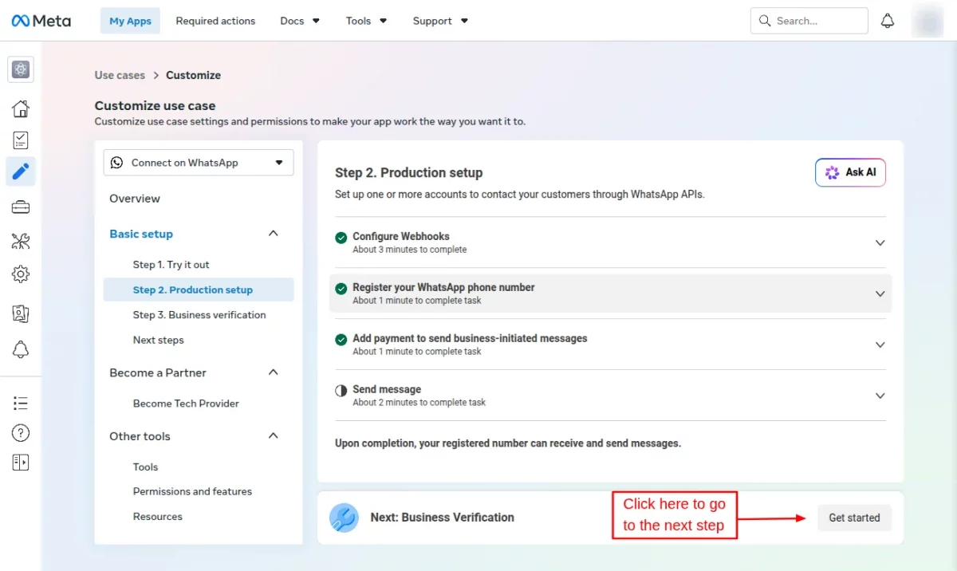Expand the Send message task chevron
Viewport: 957px width, 571px height.
880,396
